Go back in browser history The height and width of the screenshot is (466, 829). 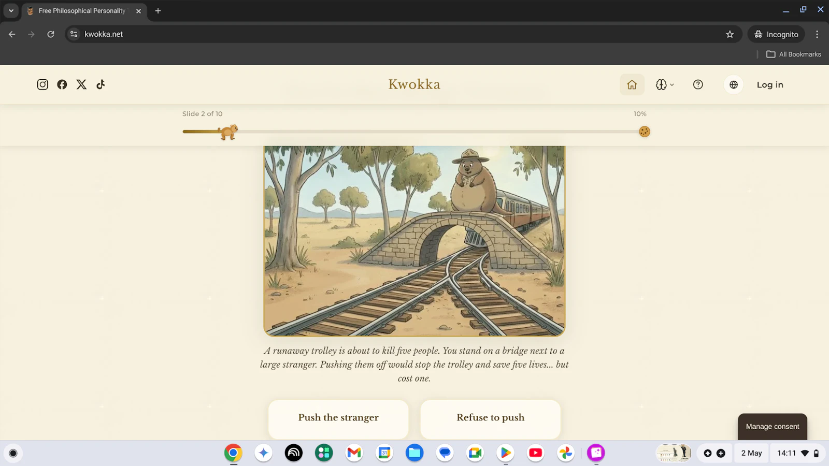pos(12,34)
